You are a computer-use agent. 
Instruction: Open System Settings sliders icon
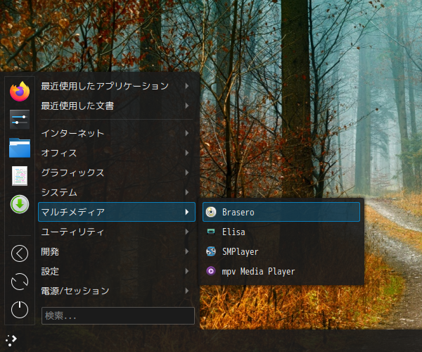(20, 120)
